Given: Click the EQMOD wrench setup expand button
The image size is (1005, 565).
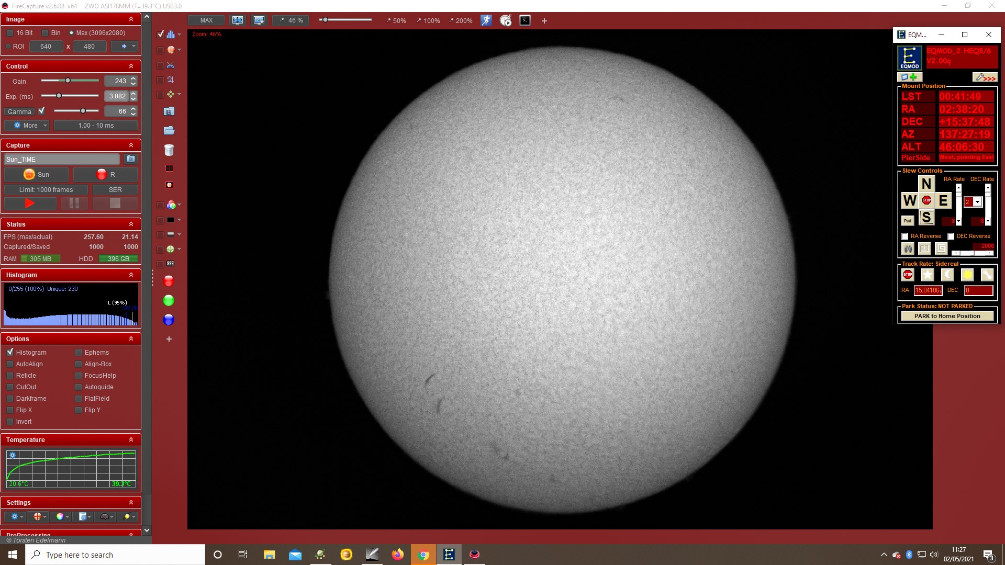Looking at the screenshot, I should coord(985,77).
